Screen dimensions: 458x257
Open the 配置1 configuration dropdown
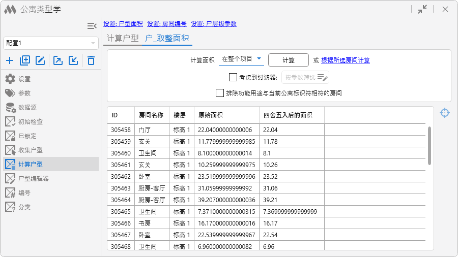pyautogui.click(x=50, y=43)
